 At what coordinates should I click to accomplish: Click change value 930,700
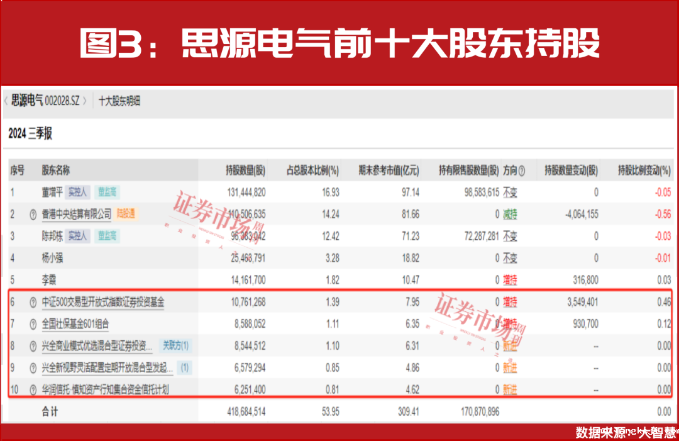click(x=586, y=323)
